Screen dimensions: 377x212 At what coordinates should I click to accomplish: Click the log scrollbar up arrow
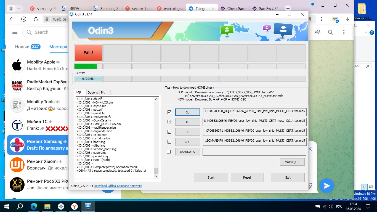pos(156,99)
